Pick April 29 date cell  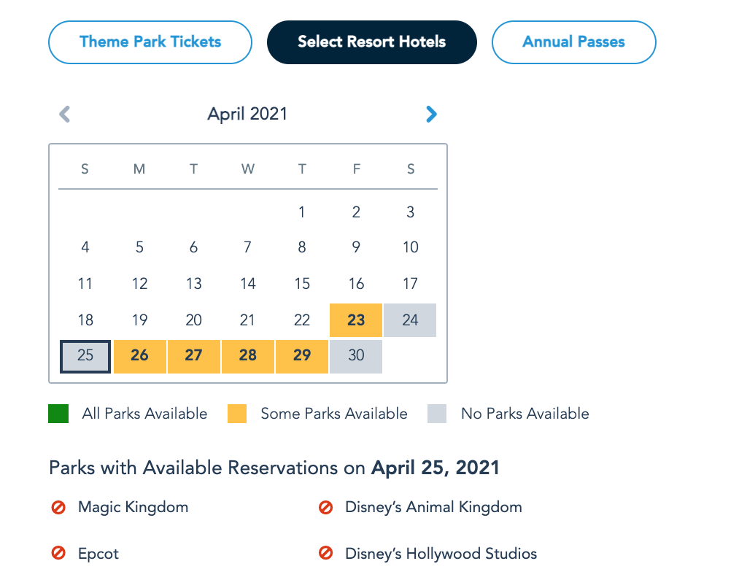tap(302, 355)
